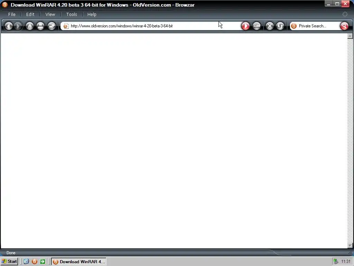The image size is (354, 266).
Task: Minimize the Browzar window
Action: pyautogui.click(x=328, y=4)
